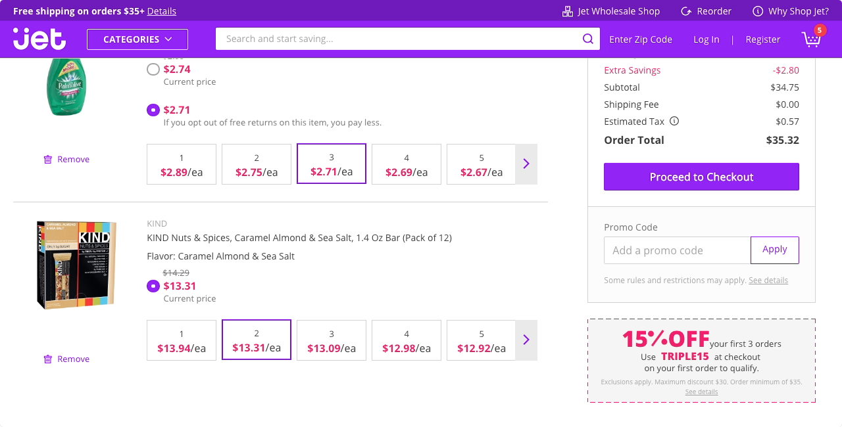Image resolution: width=842 pixels, height=427 pixels.
Task: Click the TRIPLE15 promo code text
Action: (685, 357)
